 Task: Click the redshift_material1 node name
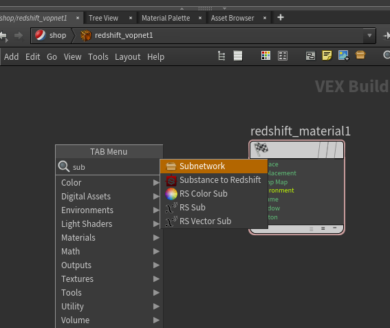(300, 131)
